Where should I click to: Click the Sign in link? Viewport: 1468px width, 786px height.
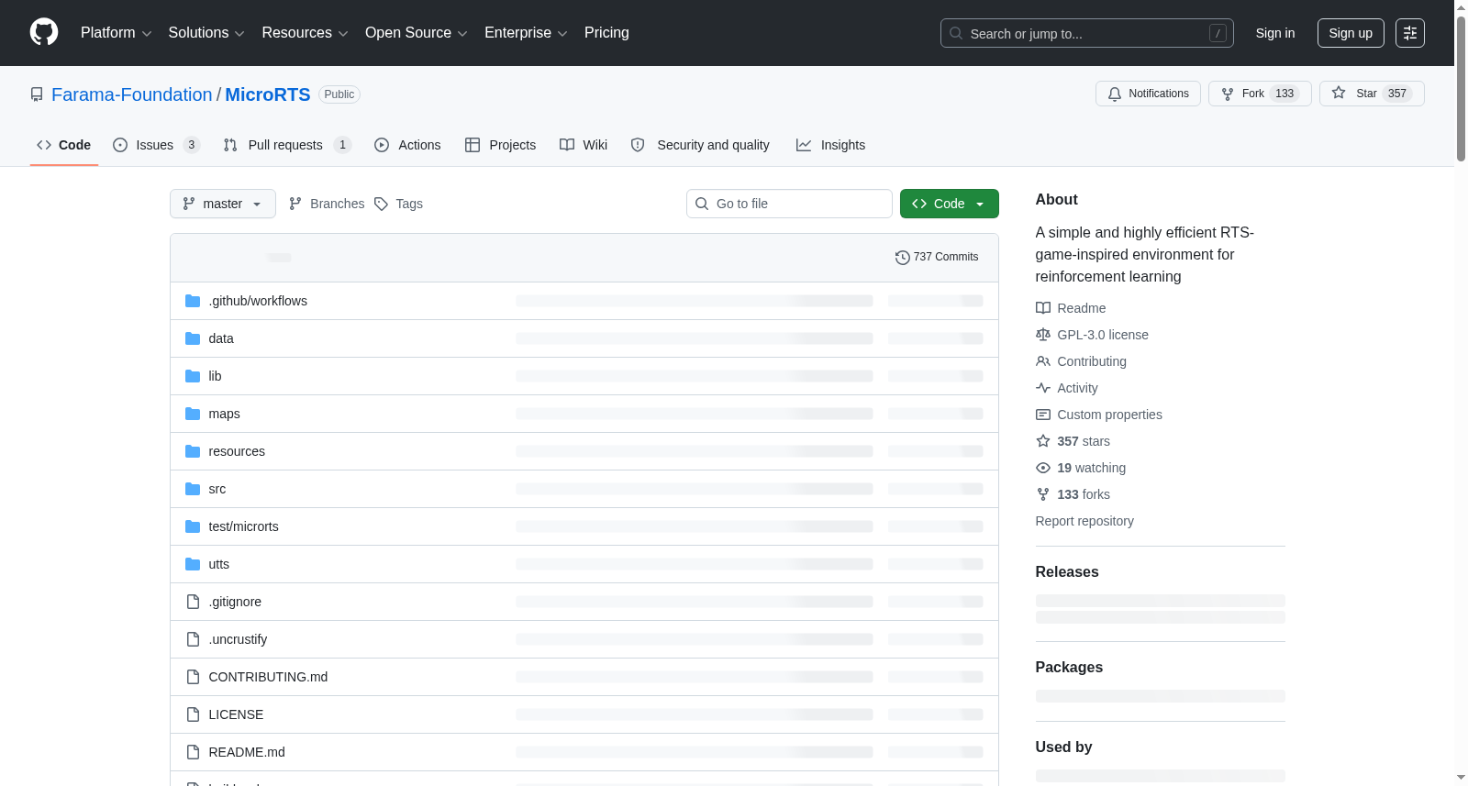click(x=1275, y=33)
